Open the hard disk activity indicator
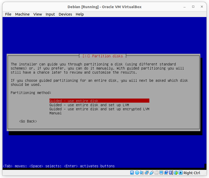The width and height of the screenshot is (209, 178). pos(132,173)
